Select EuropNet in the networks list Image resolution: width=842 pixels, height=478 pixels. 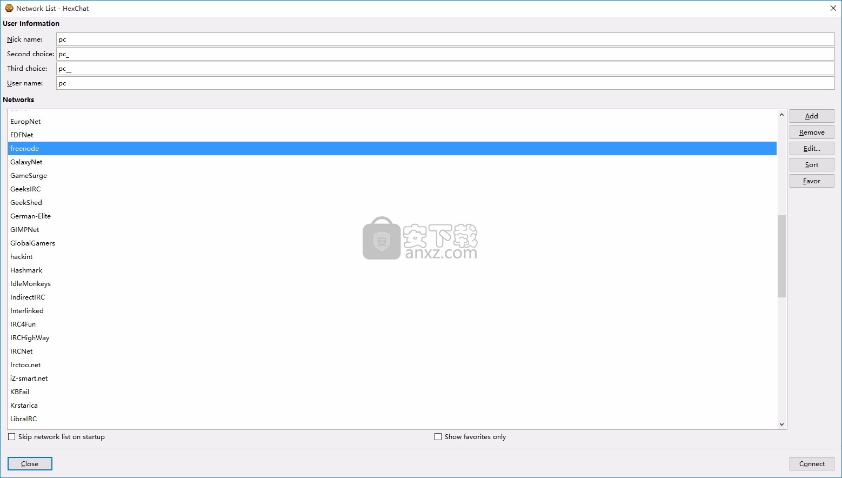point(392,121)
